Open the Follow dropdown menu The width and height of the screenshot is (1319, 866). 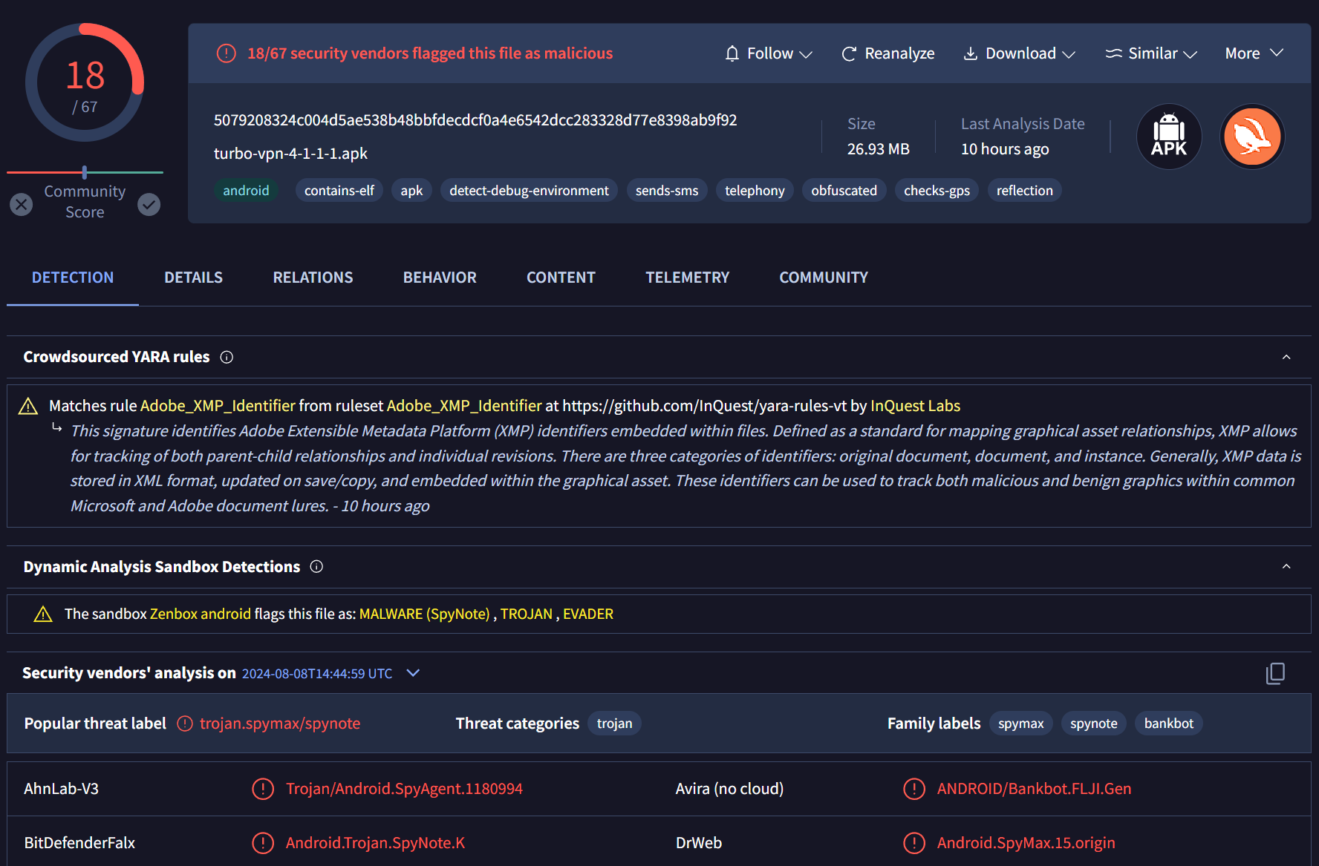pyautogui.click(x=769, y=53)
